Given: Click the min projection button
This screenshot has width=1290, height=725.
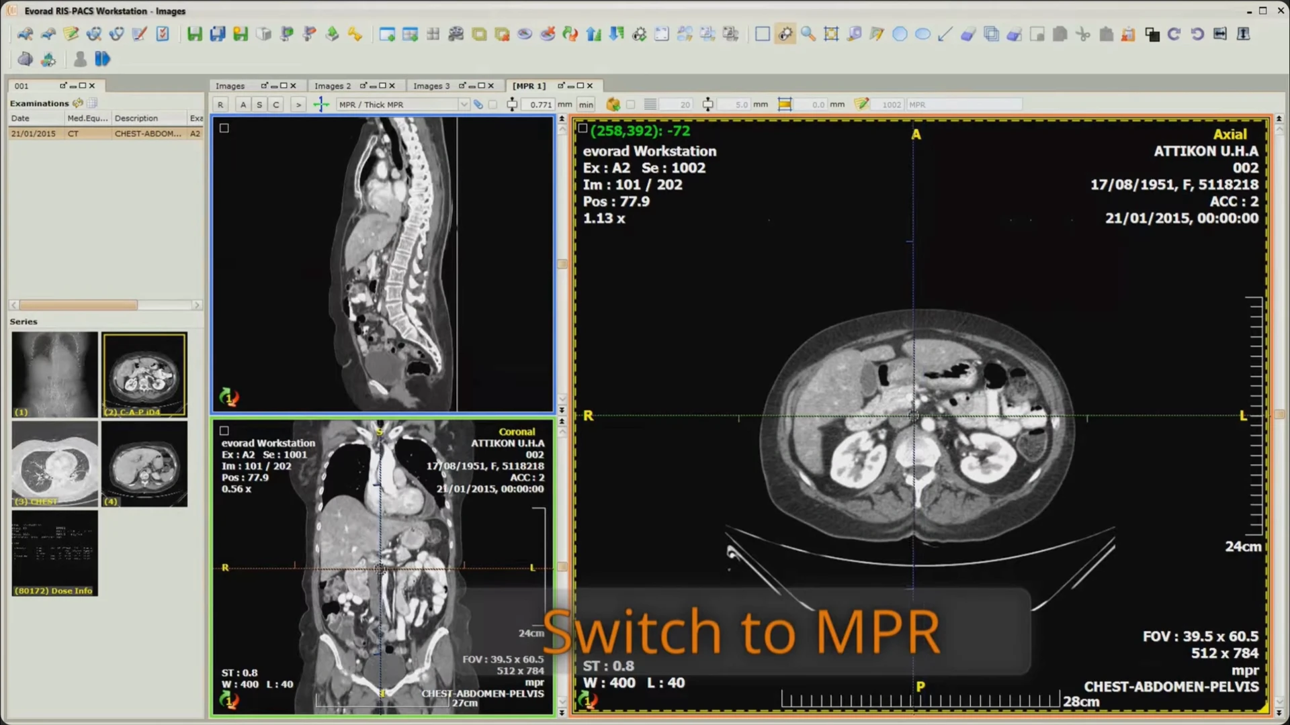Looking at the screenshot, I should (587, 105).
